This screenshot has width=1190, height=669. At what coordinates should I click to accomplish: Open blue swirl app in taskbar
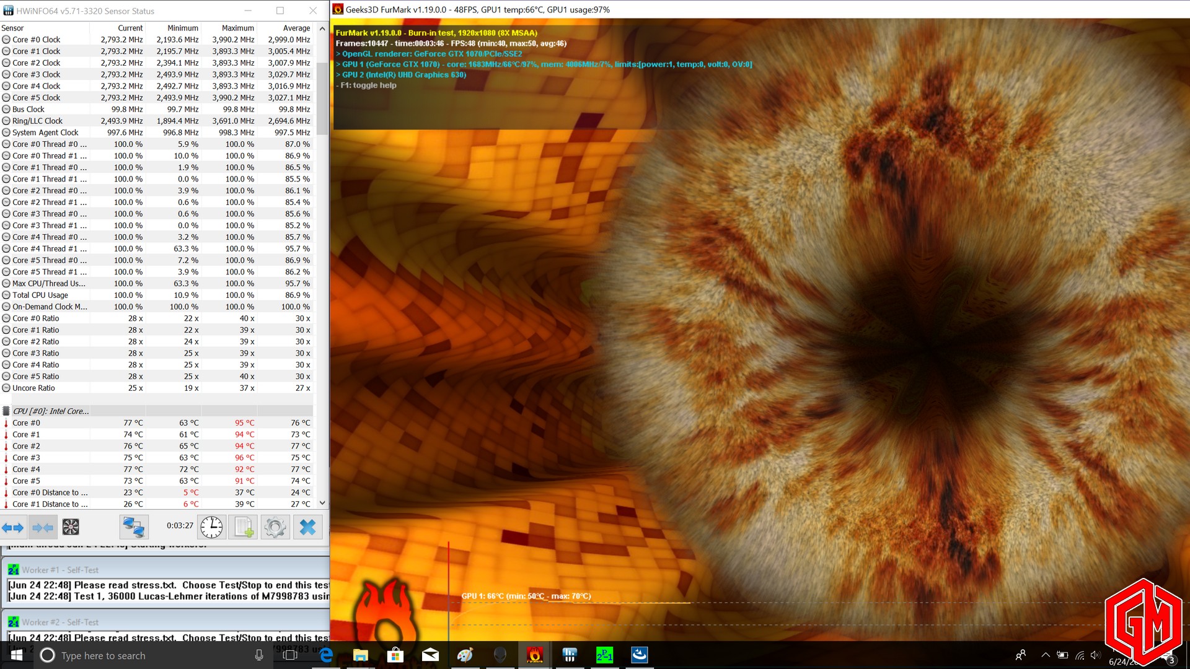[x=640, y=655]
